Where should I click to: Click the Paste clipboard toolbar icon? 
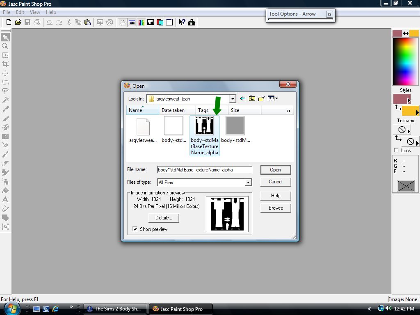[88, 22]
